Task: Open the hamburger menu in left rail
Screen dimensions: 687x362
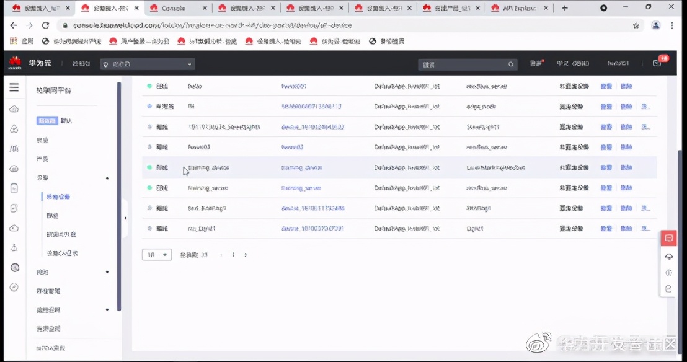Action: (x=14, y=87)
